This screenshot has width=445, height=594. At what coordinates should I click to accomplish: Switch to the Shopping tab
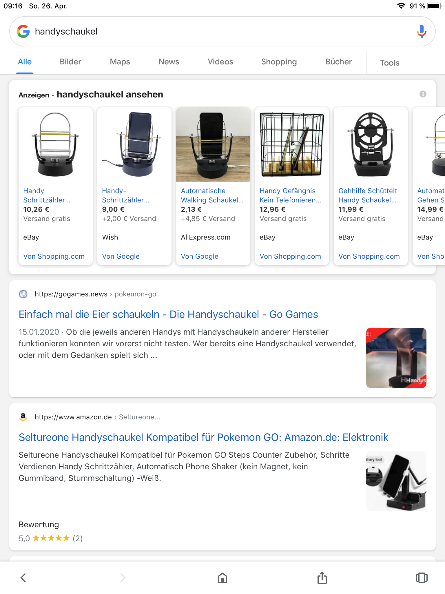[x=279, y=62]
